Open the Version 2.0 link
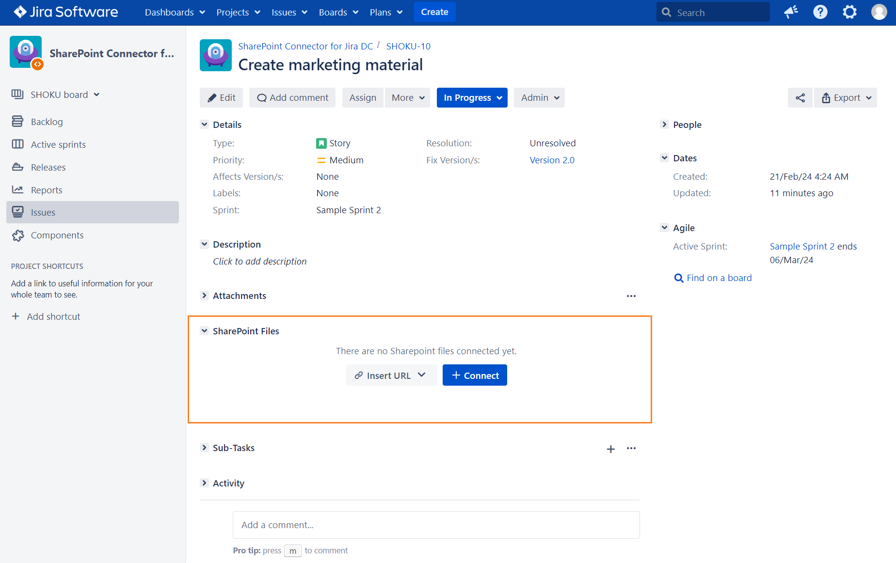 552,160
